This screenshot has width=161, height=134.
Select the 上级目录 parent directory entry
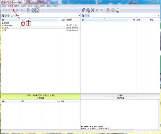click(7, 23)
